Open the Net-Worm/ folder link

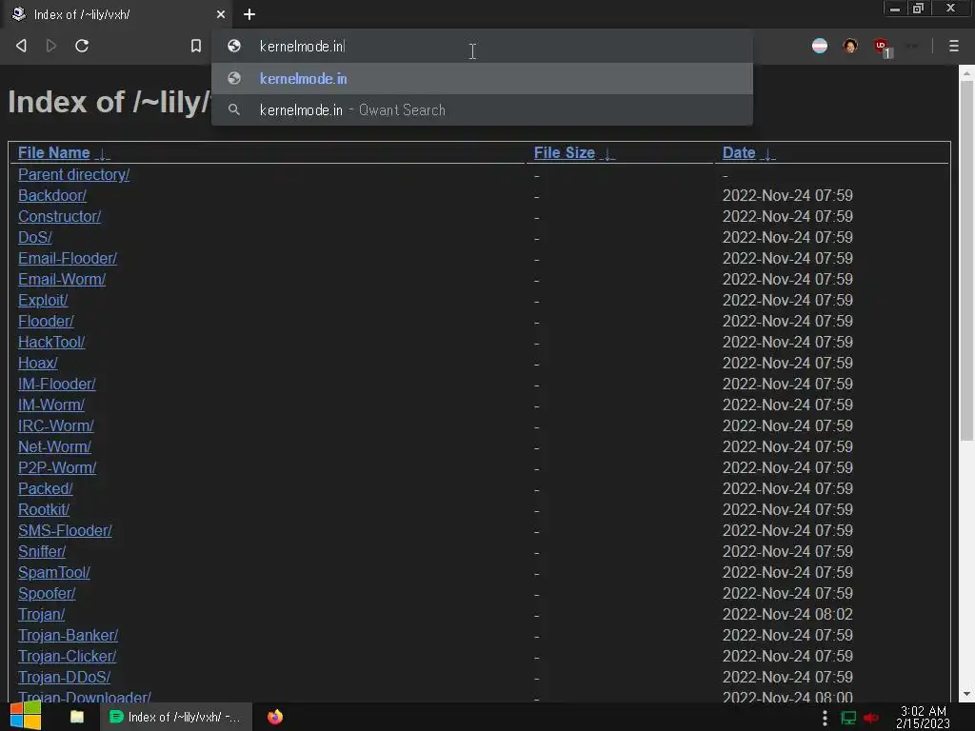[x=54, y=446]
